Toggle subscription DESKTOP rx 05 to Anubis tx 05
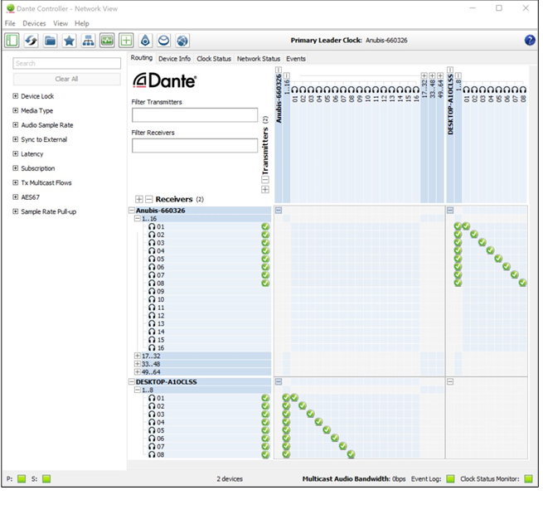This screenshot has width=543, height=519. pyautogui.click(x=327, y=429)
